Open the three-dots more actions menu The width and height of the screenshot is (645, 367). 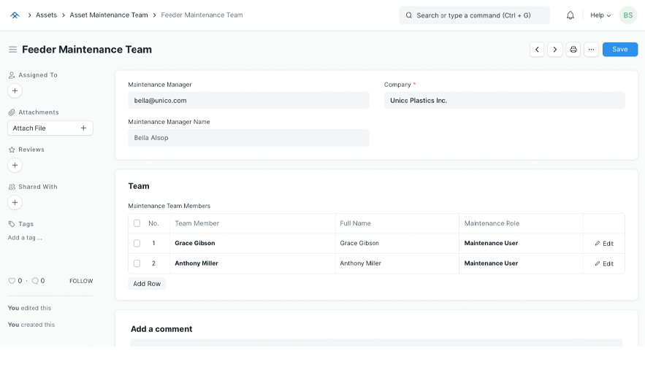(x=592, y=50)
